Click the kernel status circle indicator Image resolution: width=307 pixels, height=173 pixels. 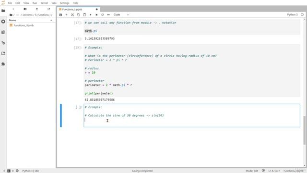tap(302, 15)
